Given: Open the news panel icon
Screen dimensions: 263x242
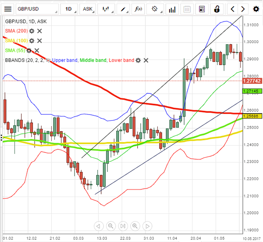Looking at the screenshot, I should [202, 9].
